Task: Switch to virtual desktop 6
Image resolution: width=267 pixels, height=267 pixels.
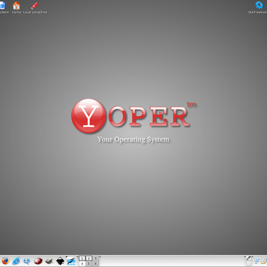Action: [95, 264]
